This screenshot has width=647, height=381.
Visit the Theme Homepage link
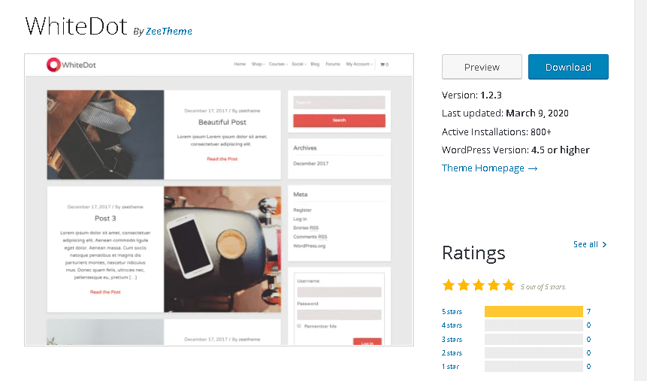click(x=489, y=168)
